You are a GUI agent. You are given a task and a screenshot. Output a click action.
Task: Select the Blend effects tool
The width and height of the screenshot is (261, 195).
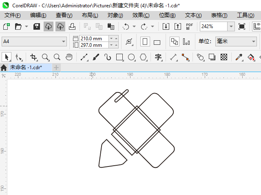coord(200,57)
